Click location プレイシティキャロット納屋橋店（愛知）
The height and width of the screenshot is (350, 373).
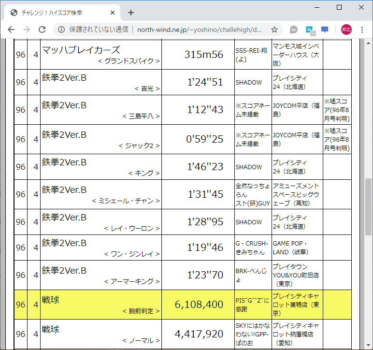coord(296,335)
